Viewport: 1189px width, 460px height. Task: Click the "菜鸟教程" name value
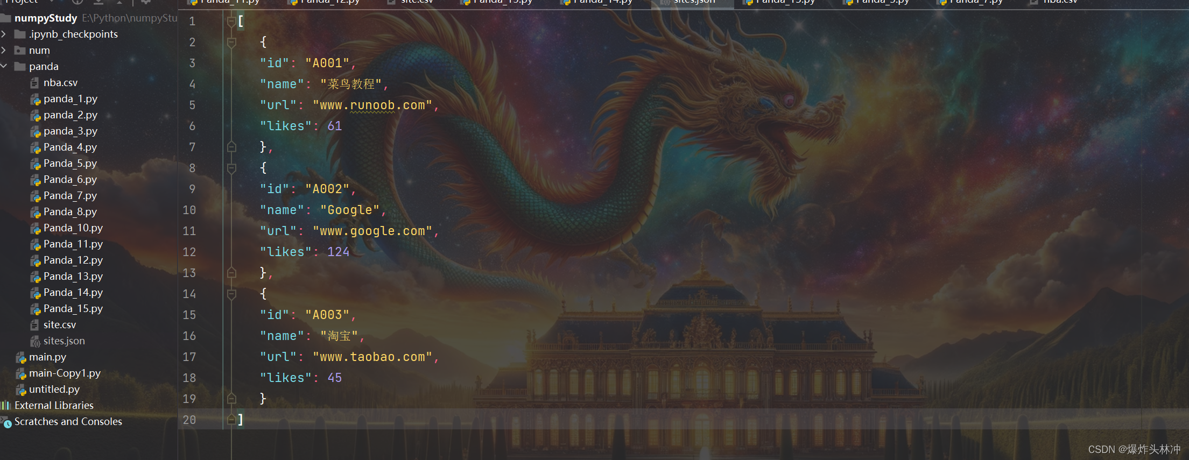pyautogui.click(x=351, y=84)
